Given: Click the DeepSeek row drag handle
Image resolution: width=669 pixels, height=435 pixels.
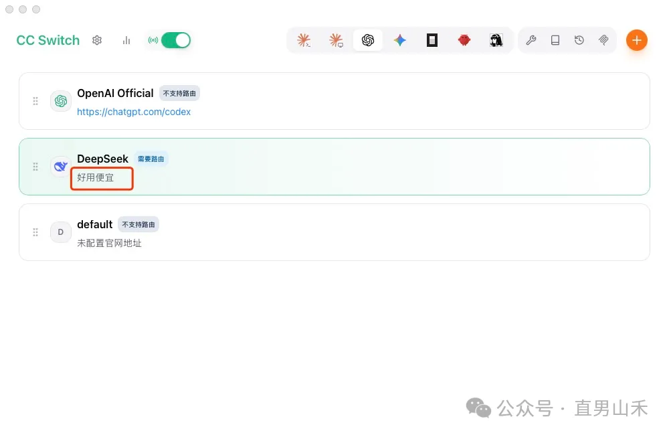Looking at the screenshot, I should click(35, 167).
